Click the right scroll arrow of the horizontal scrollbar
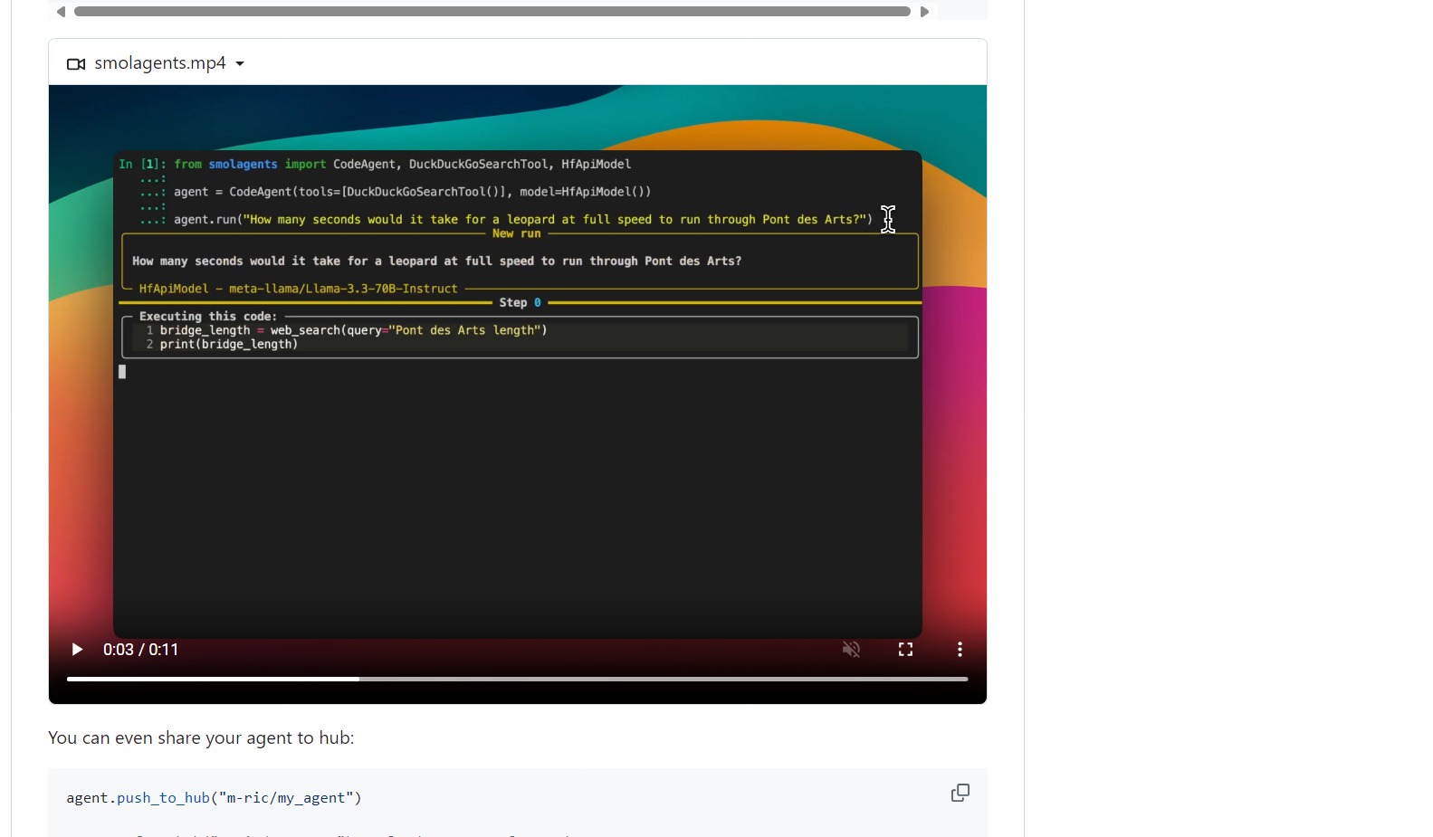 tap(924, 12)
